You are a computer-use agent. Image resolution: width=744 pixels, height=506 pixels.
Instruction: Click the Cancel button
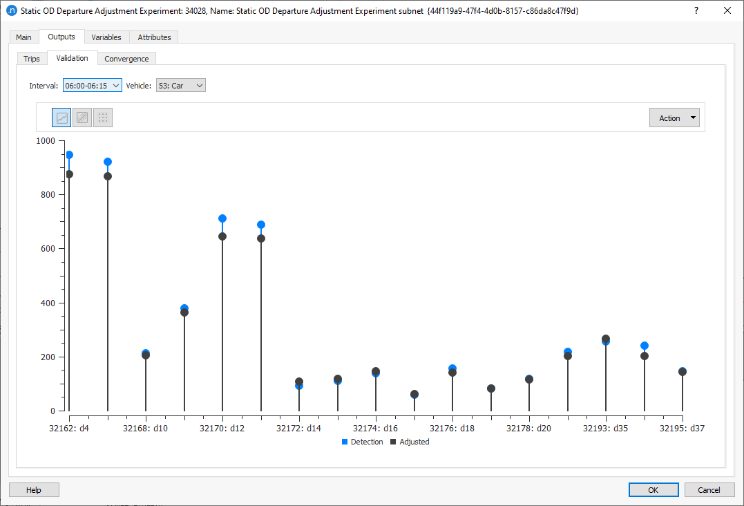tap(709, 489)
